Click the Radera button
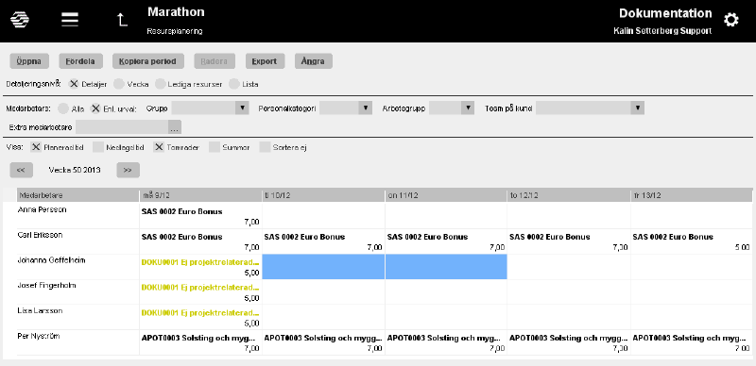 tap(215, 61)
